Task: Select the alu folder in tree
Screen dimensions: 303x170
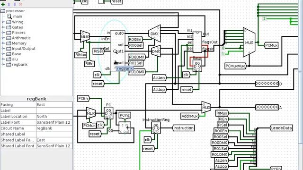Action: (12, 59)
